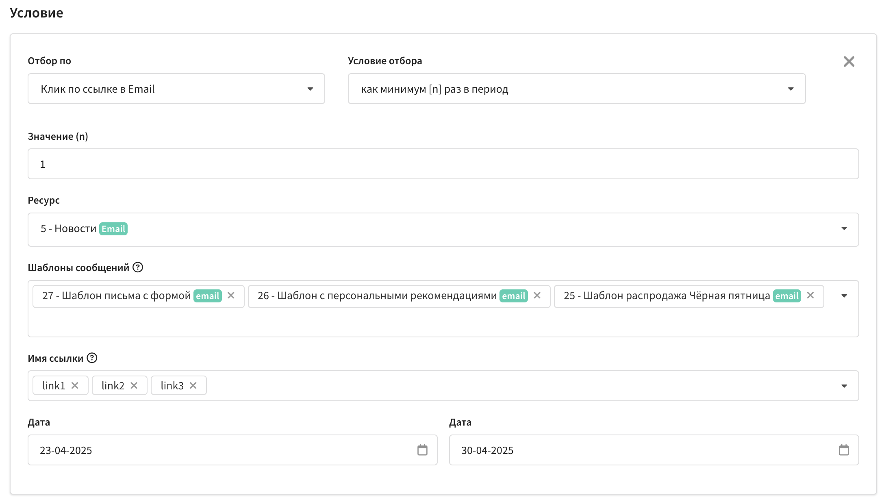
Task: Remove template 27 Шаблон письма с формой
Action: (231, 295)
